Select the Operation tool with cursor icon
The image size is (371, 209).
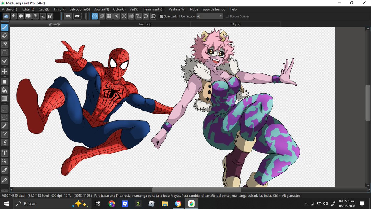click(x=5, y=161)
